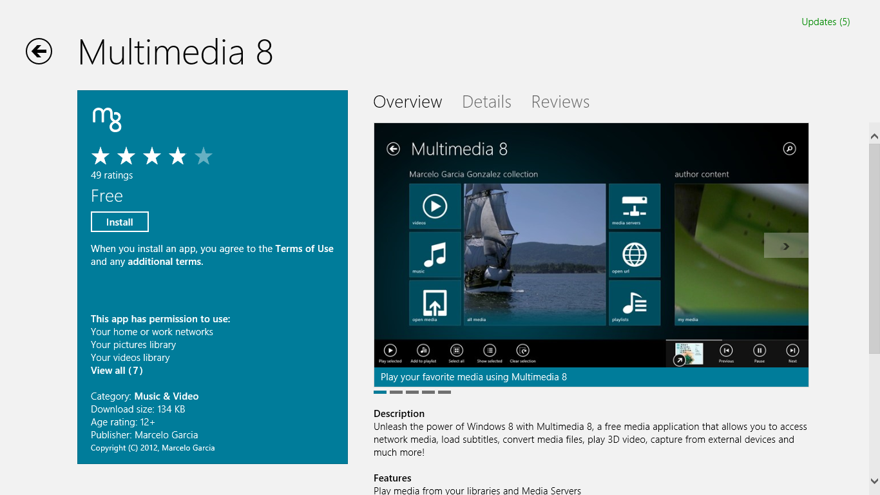Click the Previous track control

[726, 353]
